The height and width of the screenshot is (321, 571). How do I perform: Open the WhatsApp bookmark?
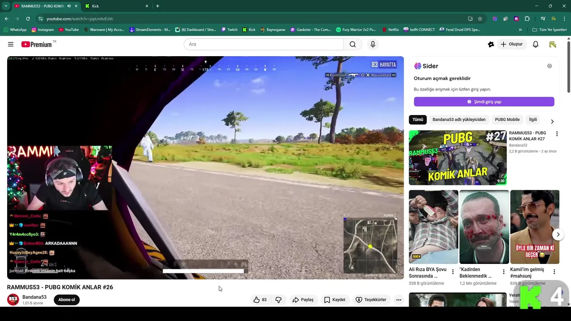[15, 30]
